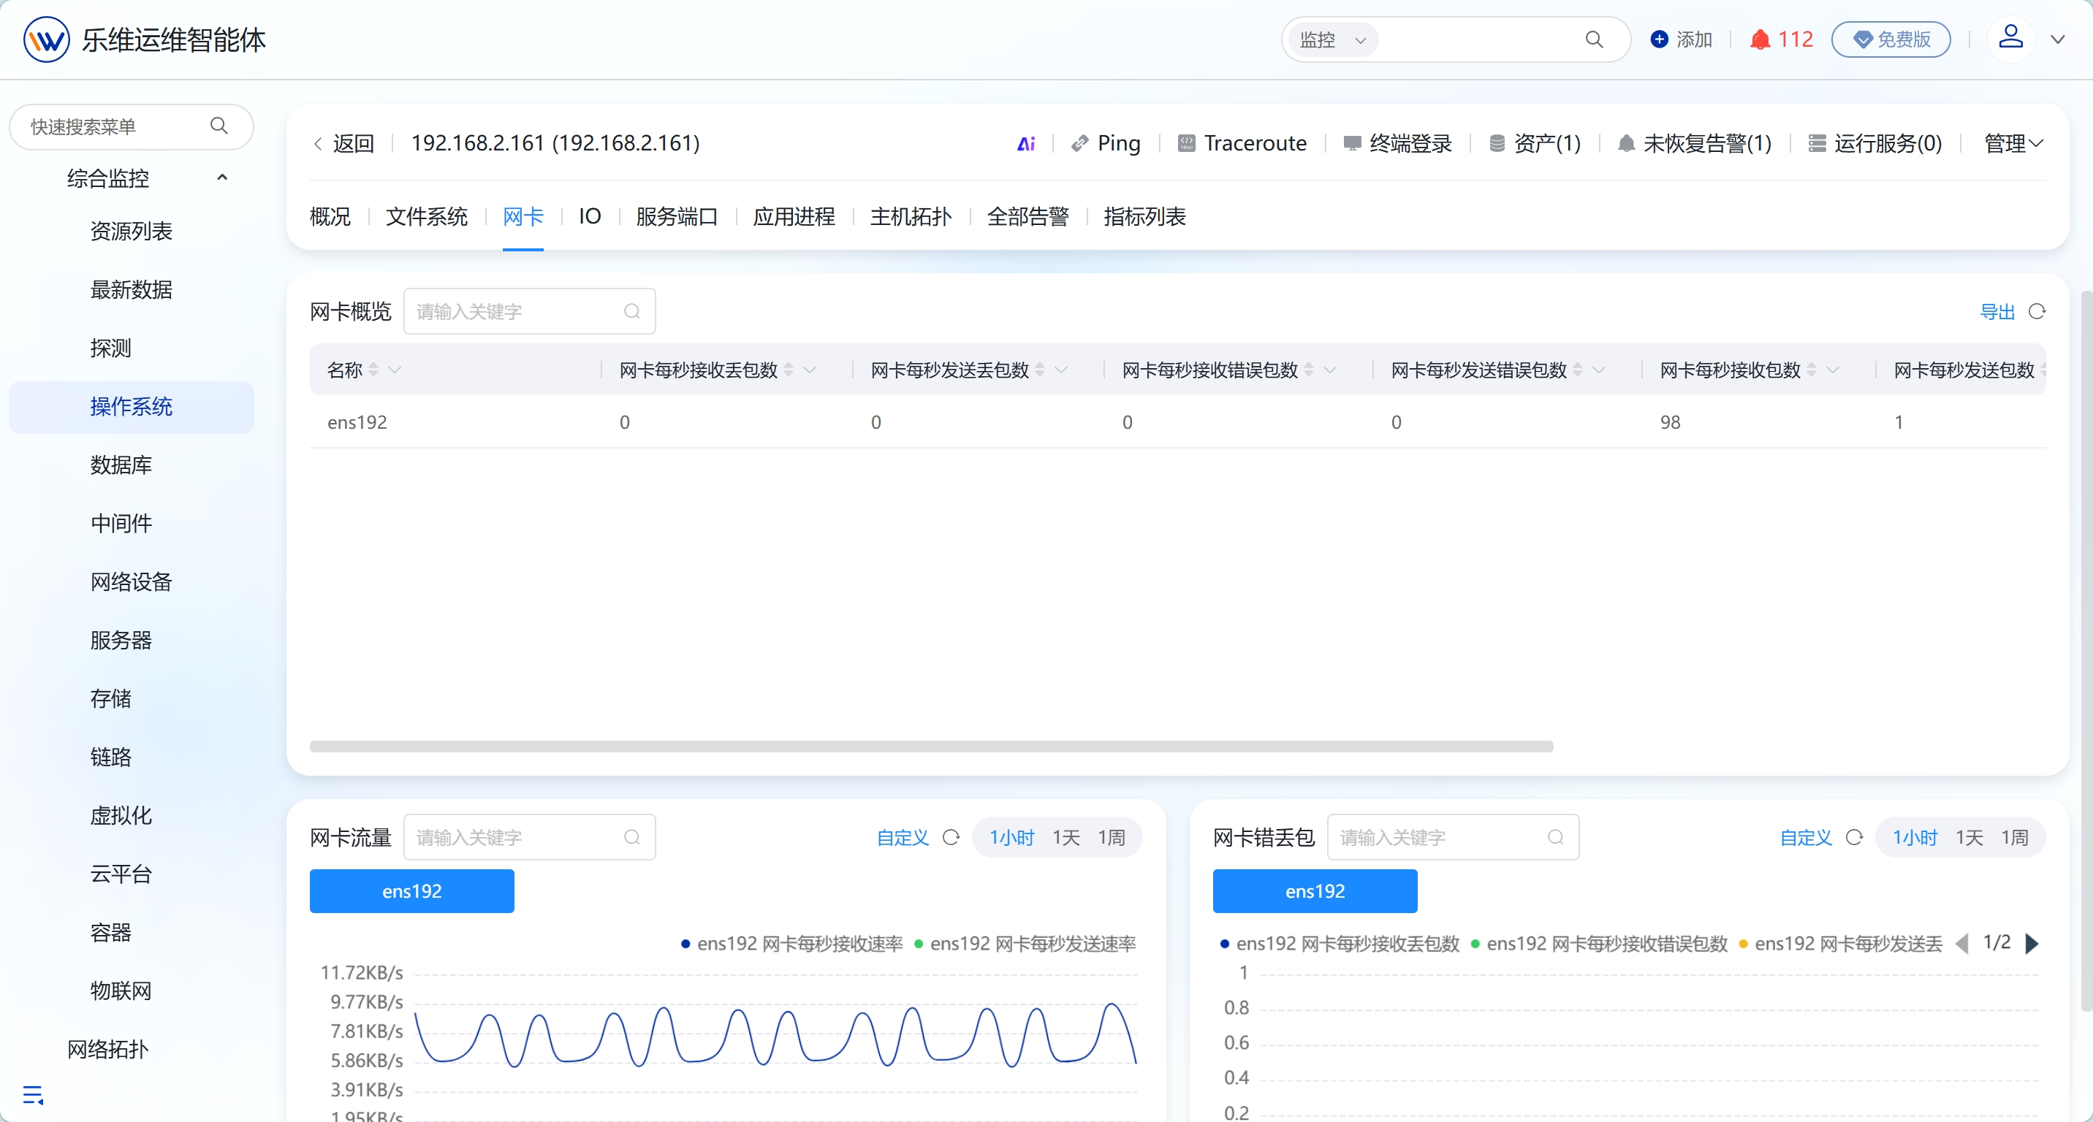Select 1周 range in 网卡流量
Viewport: 2093px width, 1122px height.
pyautogui.click(x=1111, y=837)
